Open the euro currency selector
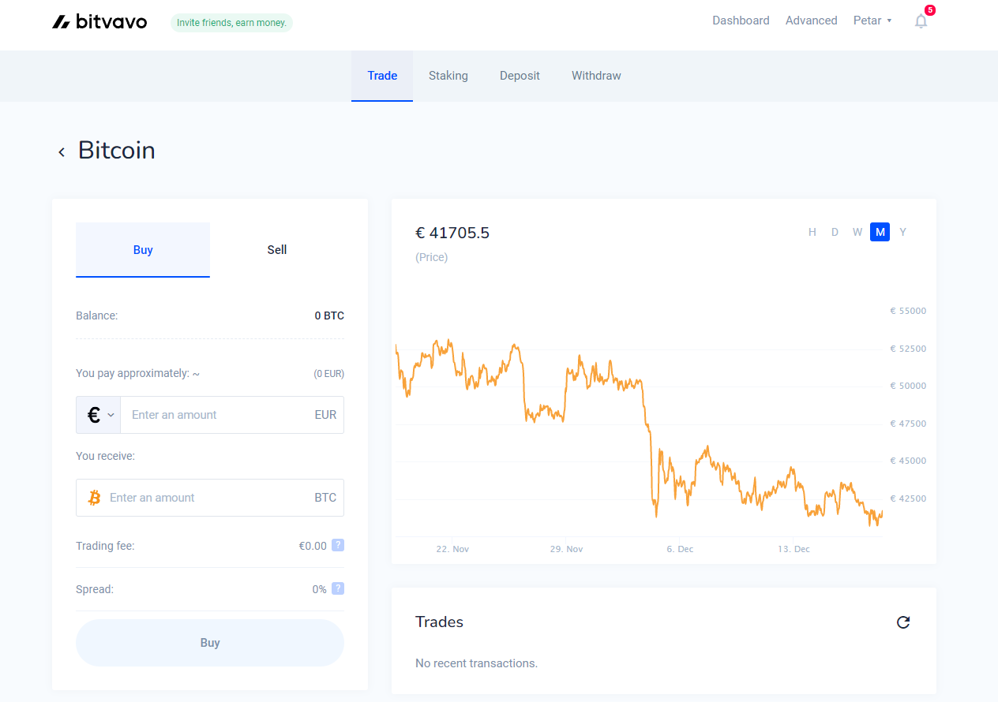998x702 pixels. [99, 415]
